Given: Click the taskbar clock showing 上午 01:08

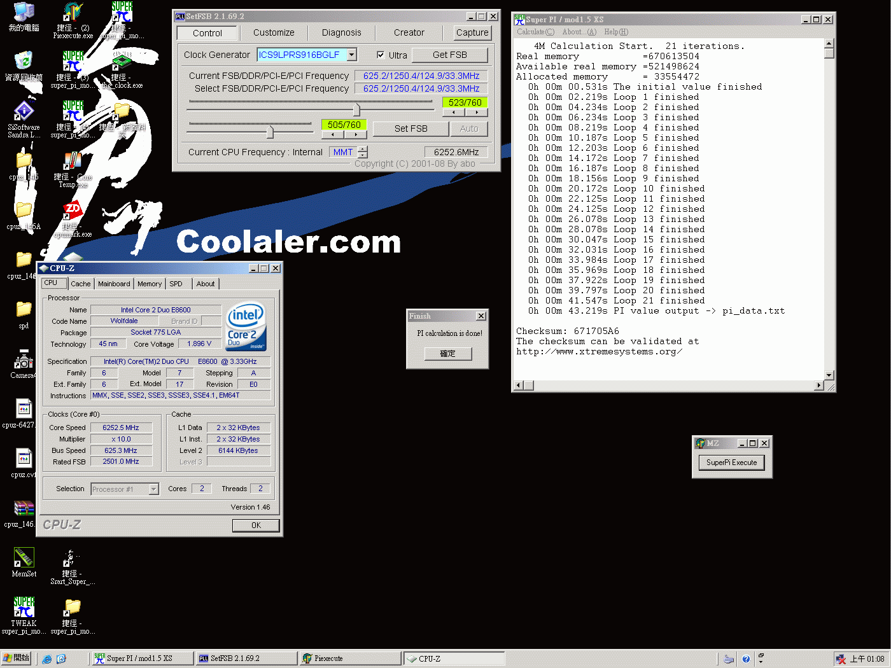Looking at the screenshot, I should [x=867, y=659].
